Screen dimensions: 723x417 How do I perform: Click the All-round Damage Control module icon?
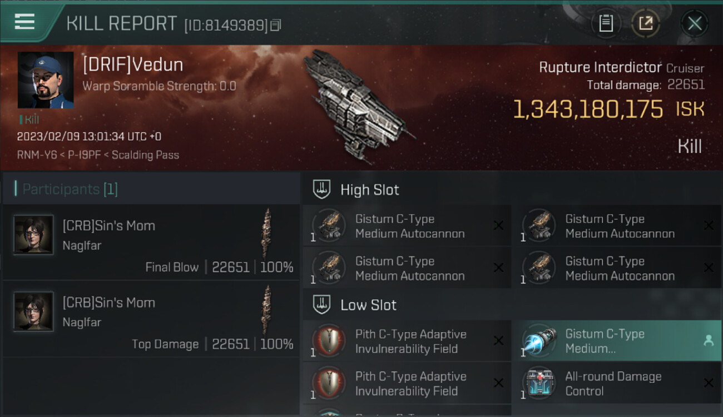(x=538, y=383)
